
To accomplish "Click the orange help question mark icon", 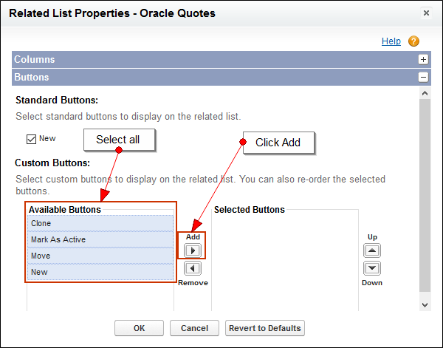I will (x=413, y=41).
